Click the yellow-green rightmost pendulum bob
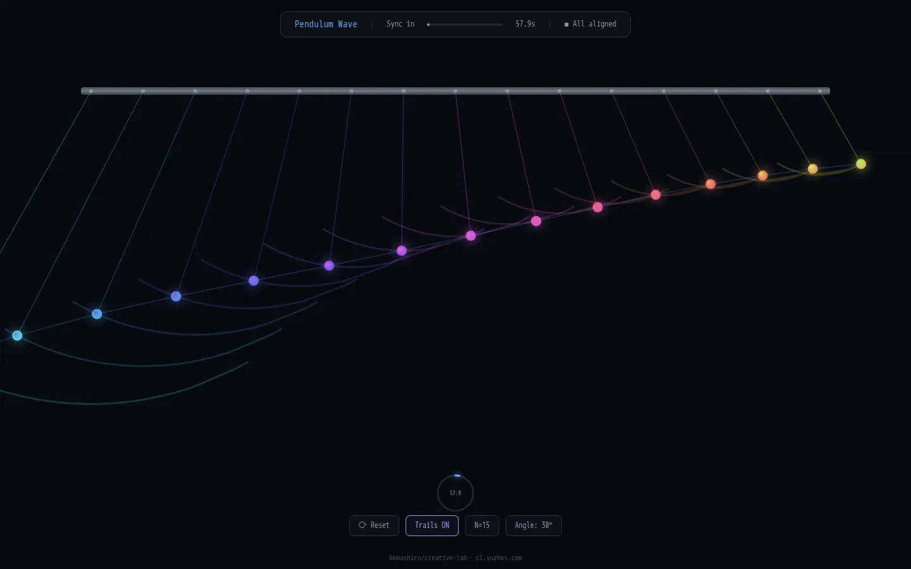This screenshot has height=569, width=911. (861, 164)
